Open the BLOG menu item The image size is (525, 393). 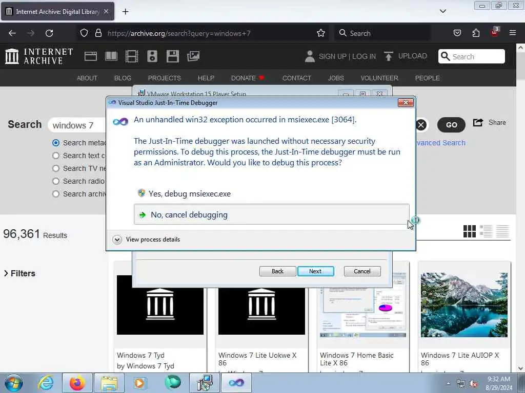(x=123, y=78)
